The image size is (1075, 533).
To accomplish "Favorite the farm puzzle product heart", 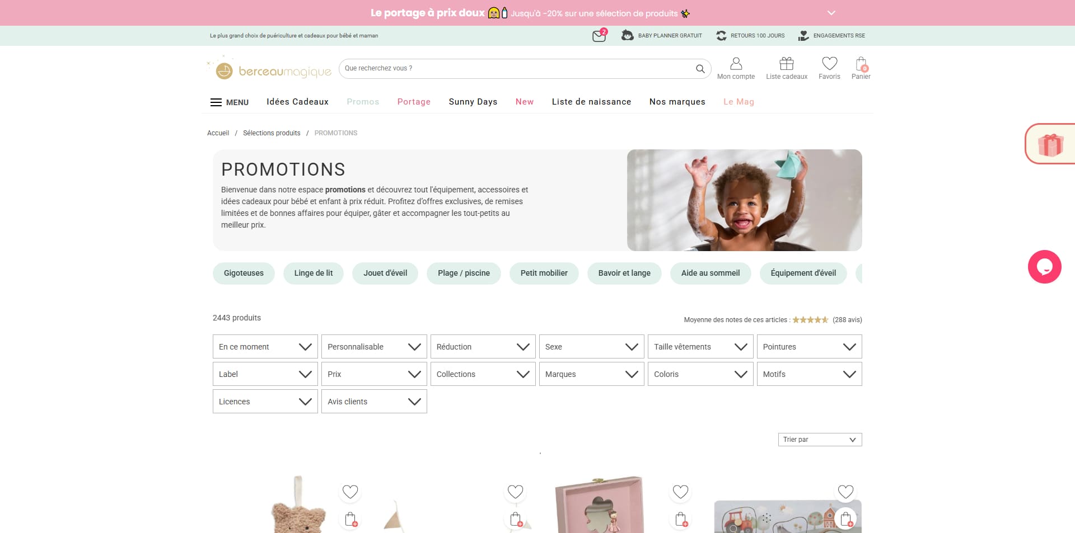I will click(x=845, y=492).
